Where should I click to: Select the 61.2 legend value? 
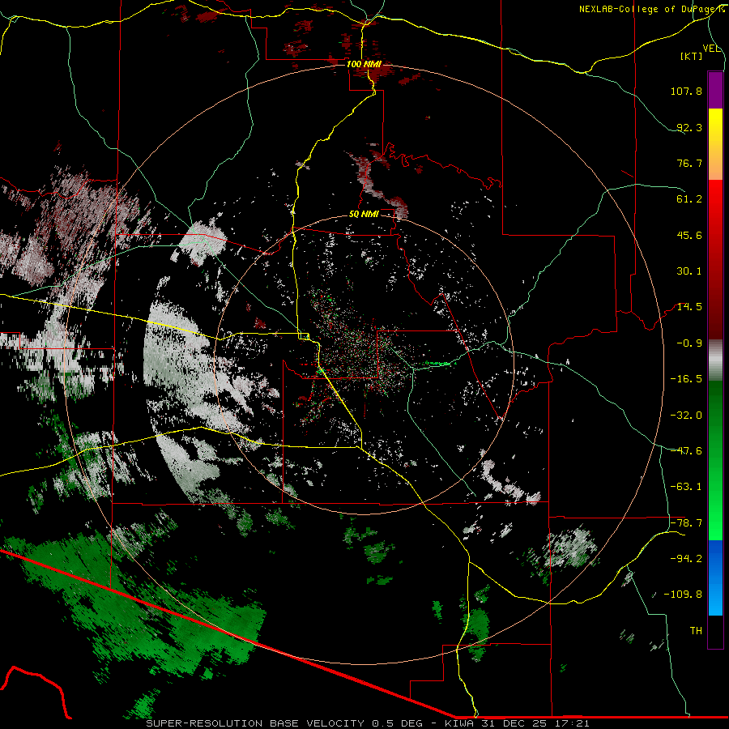click(x=689, y=199)
